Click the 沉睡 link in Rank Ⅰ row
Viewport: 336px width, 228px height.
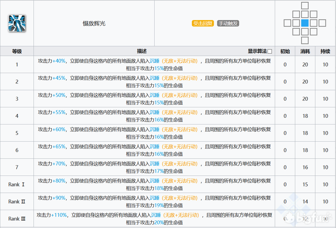point(154,181)
